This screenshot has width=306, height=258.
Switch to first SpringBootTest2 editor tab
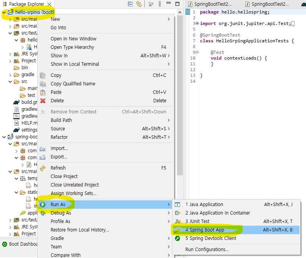click(x=210, y=4)
